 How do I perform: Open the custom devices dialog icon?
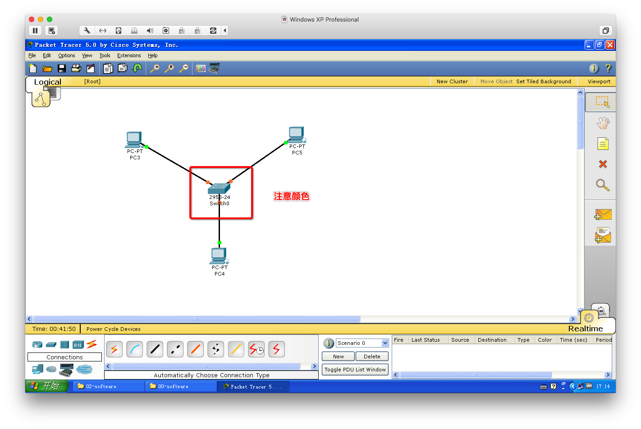click(214, 68)
